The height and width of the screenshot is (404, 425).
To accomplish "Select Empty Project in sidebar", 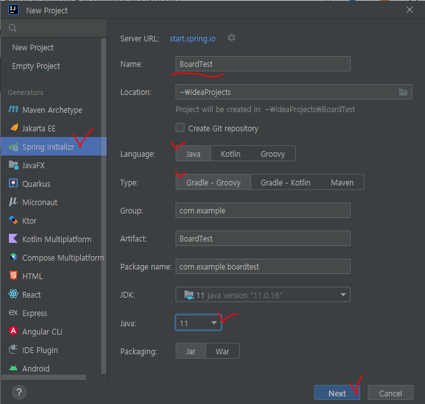I will (51, 66).
